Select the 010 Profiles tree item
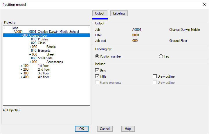This screenshot has height=134, width=209. (x=43, y=39)
